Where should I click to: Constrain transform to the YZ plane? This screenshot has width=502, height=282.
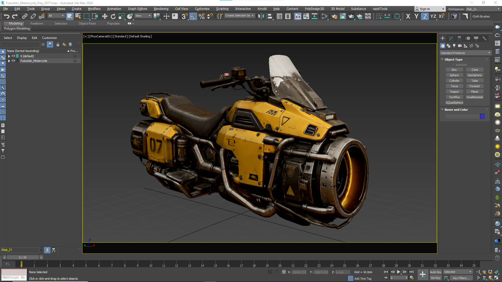pos(433,16)
